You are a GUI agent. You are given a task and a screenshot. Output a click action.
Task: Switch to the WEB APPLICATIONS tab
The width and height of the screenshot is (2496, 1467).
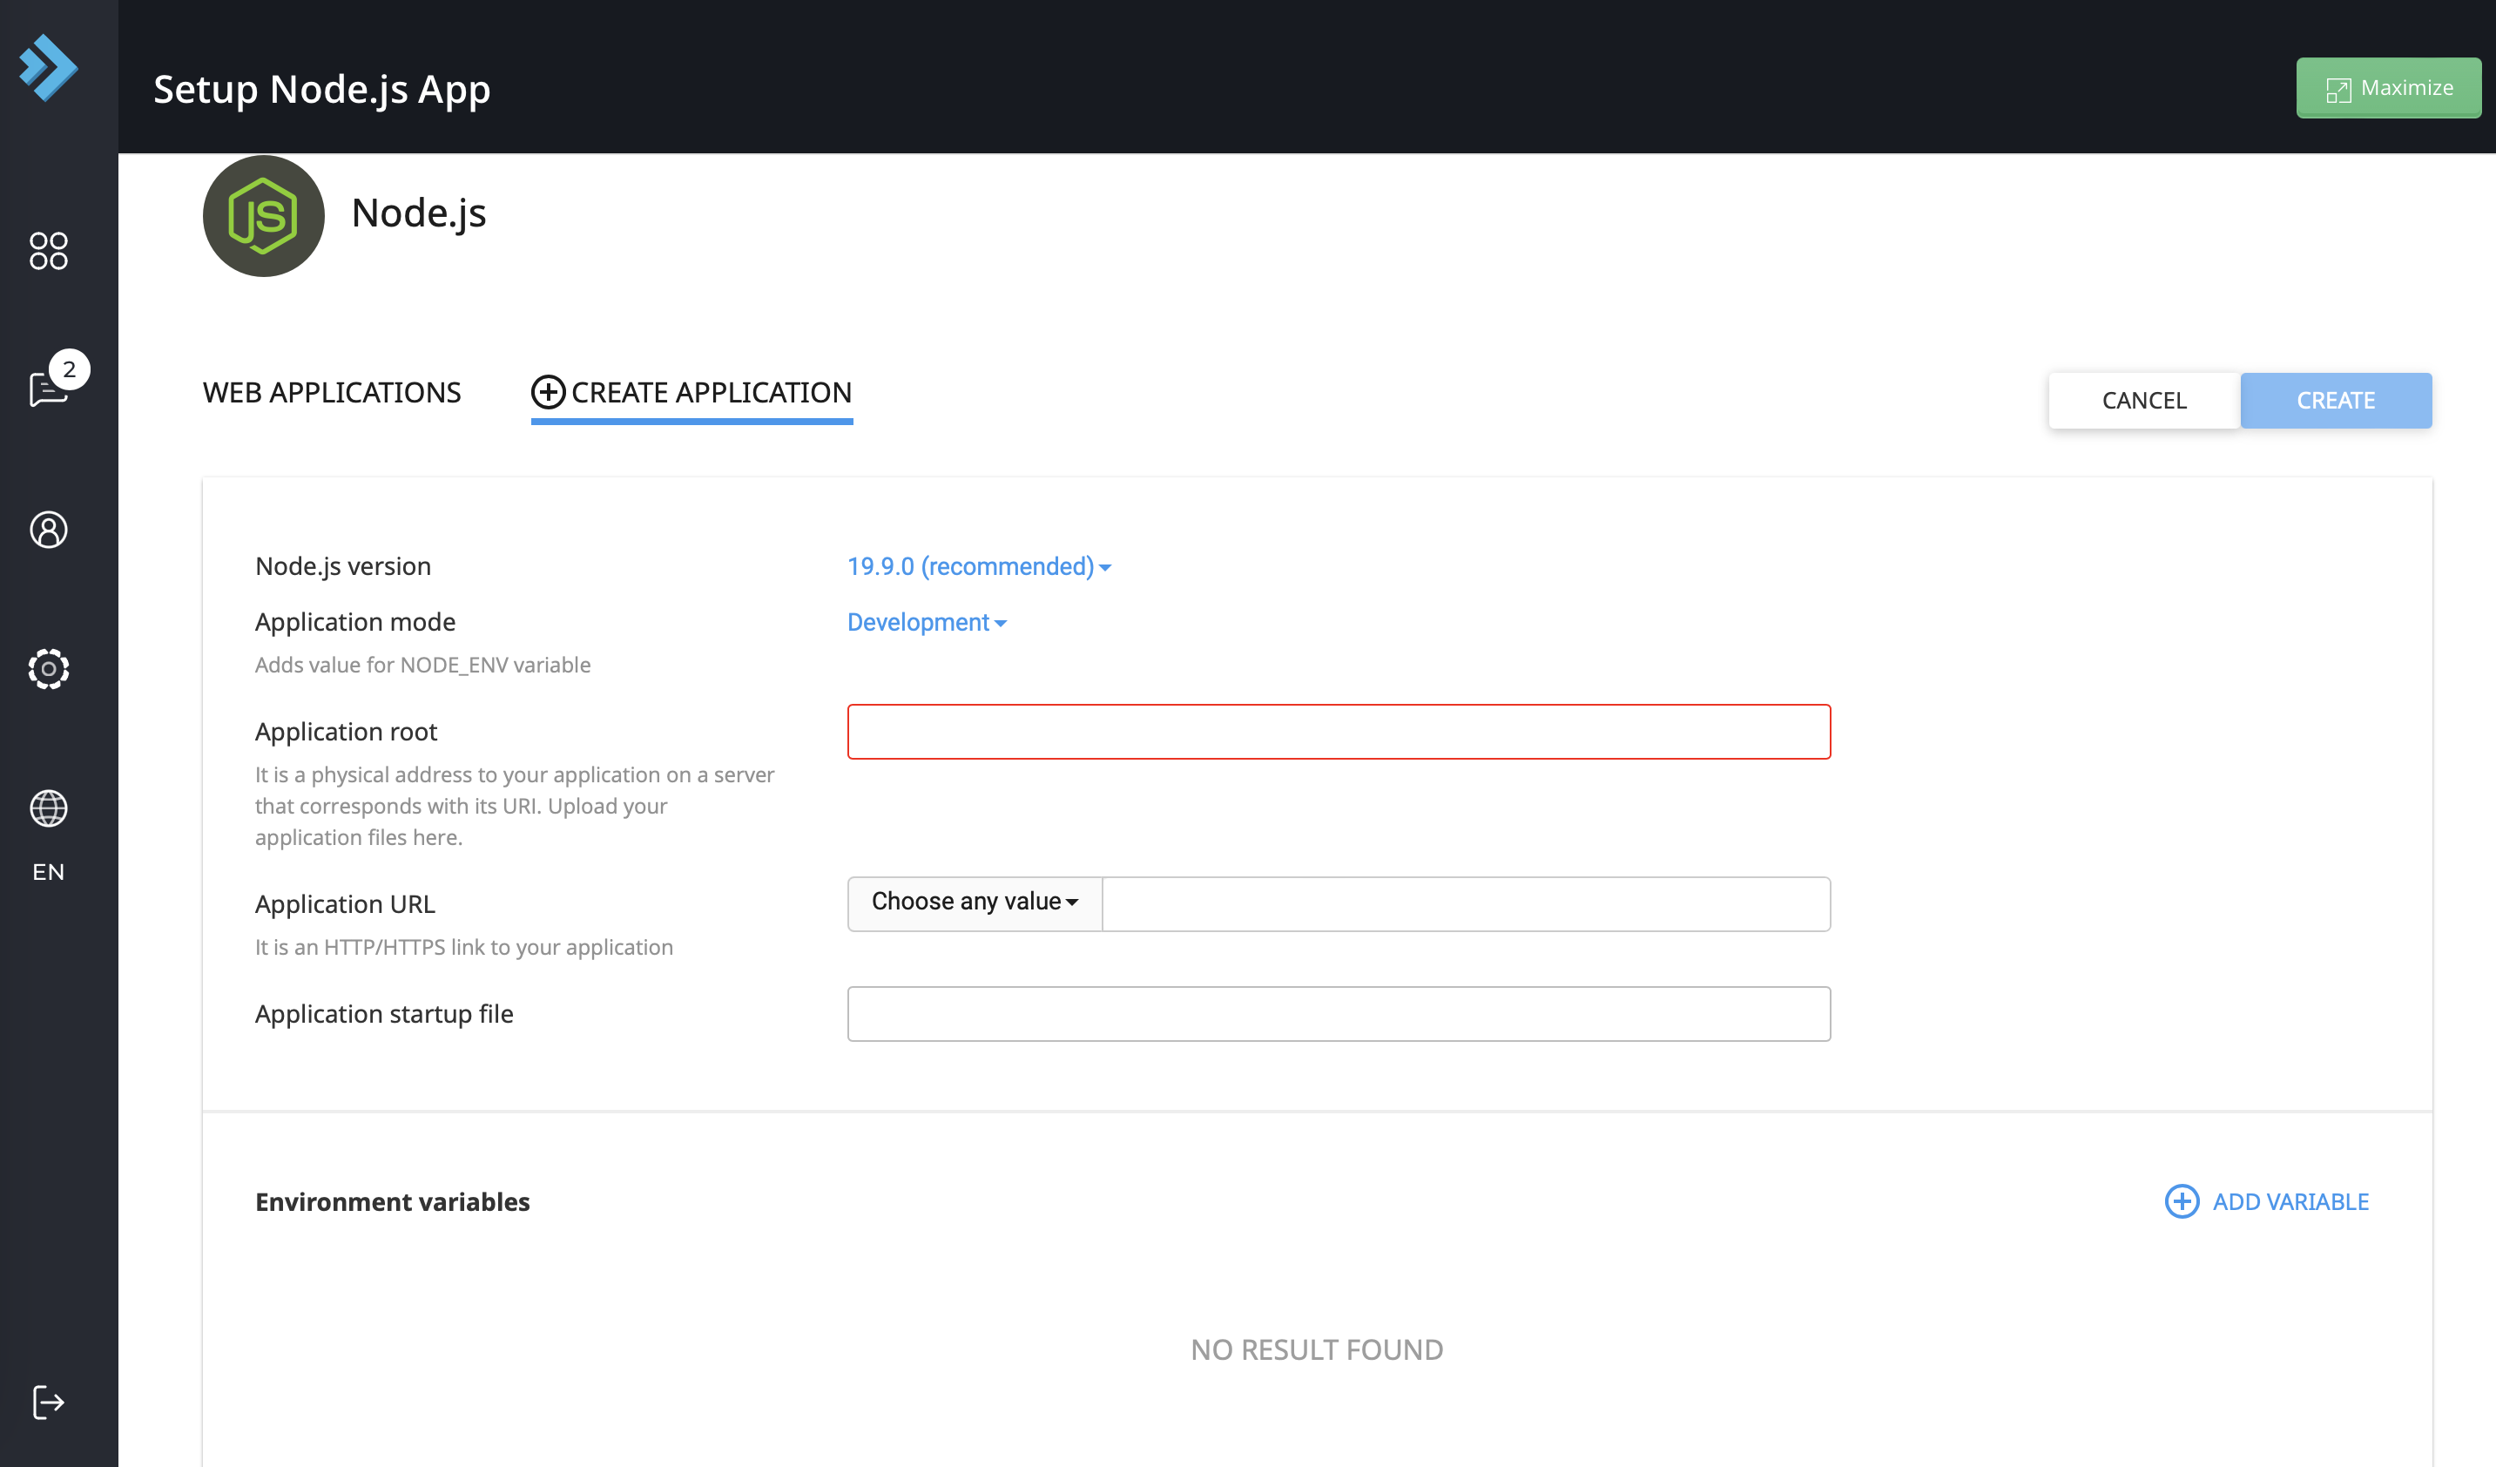332,392
